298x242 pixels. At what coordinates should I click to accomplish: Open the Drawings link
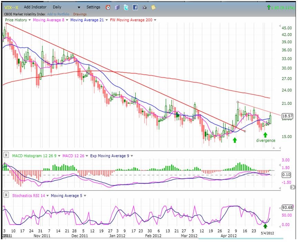pyautogui.click(x=80, y=14)
